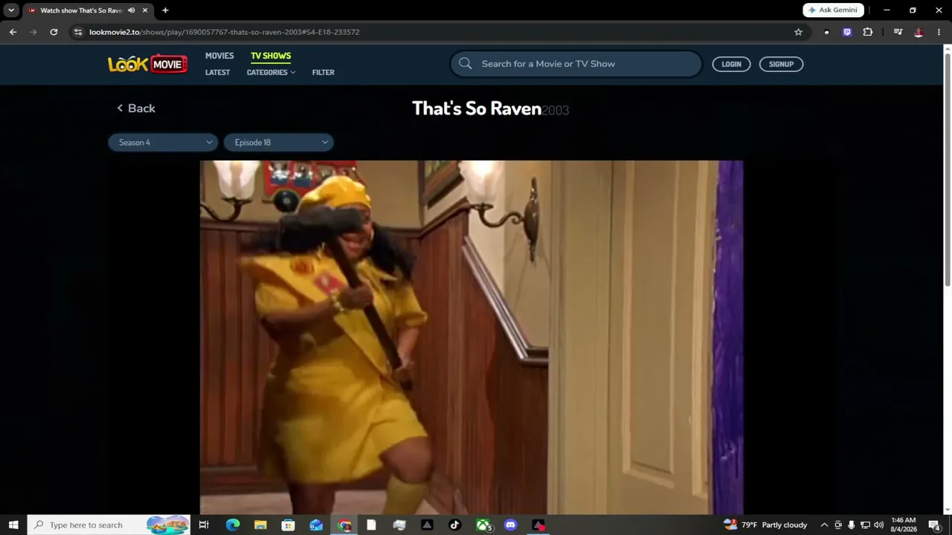Open Task View on the taskbar

pyautogui.click(x=204, y=525)
